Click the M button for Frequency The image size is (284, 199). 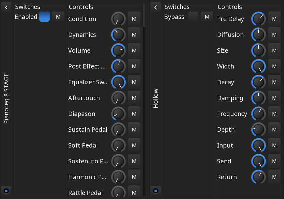tap(274, 114)
